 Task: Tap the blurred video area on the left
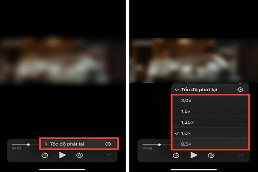pos(63,60)
